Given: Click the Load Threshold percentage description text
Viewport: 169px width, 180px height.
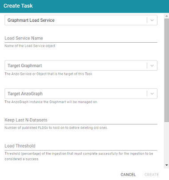Looking at the screenshot, I should point(79,156).
